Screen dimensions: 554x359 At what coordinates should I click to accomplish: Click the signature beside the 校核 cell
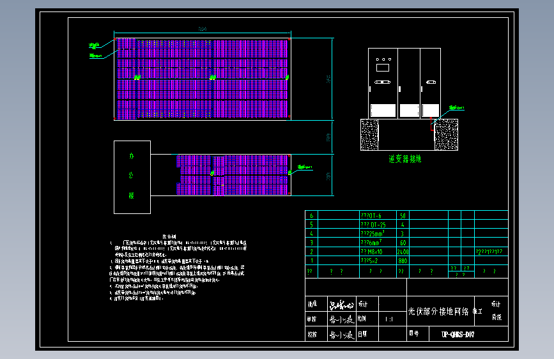341,335
